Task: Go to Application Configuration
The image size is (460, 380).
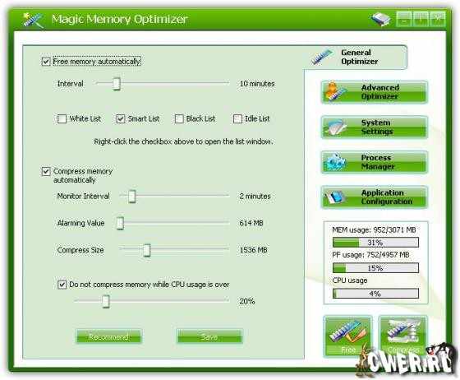Action: click(x=375, y=197)
